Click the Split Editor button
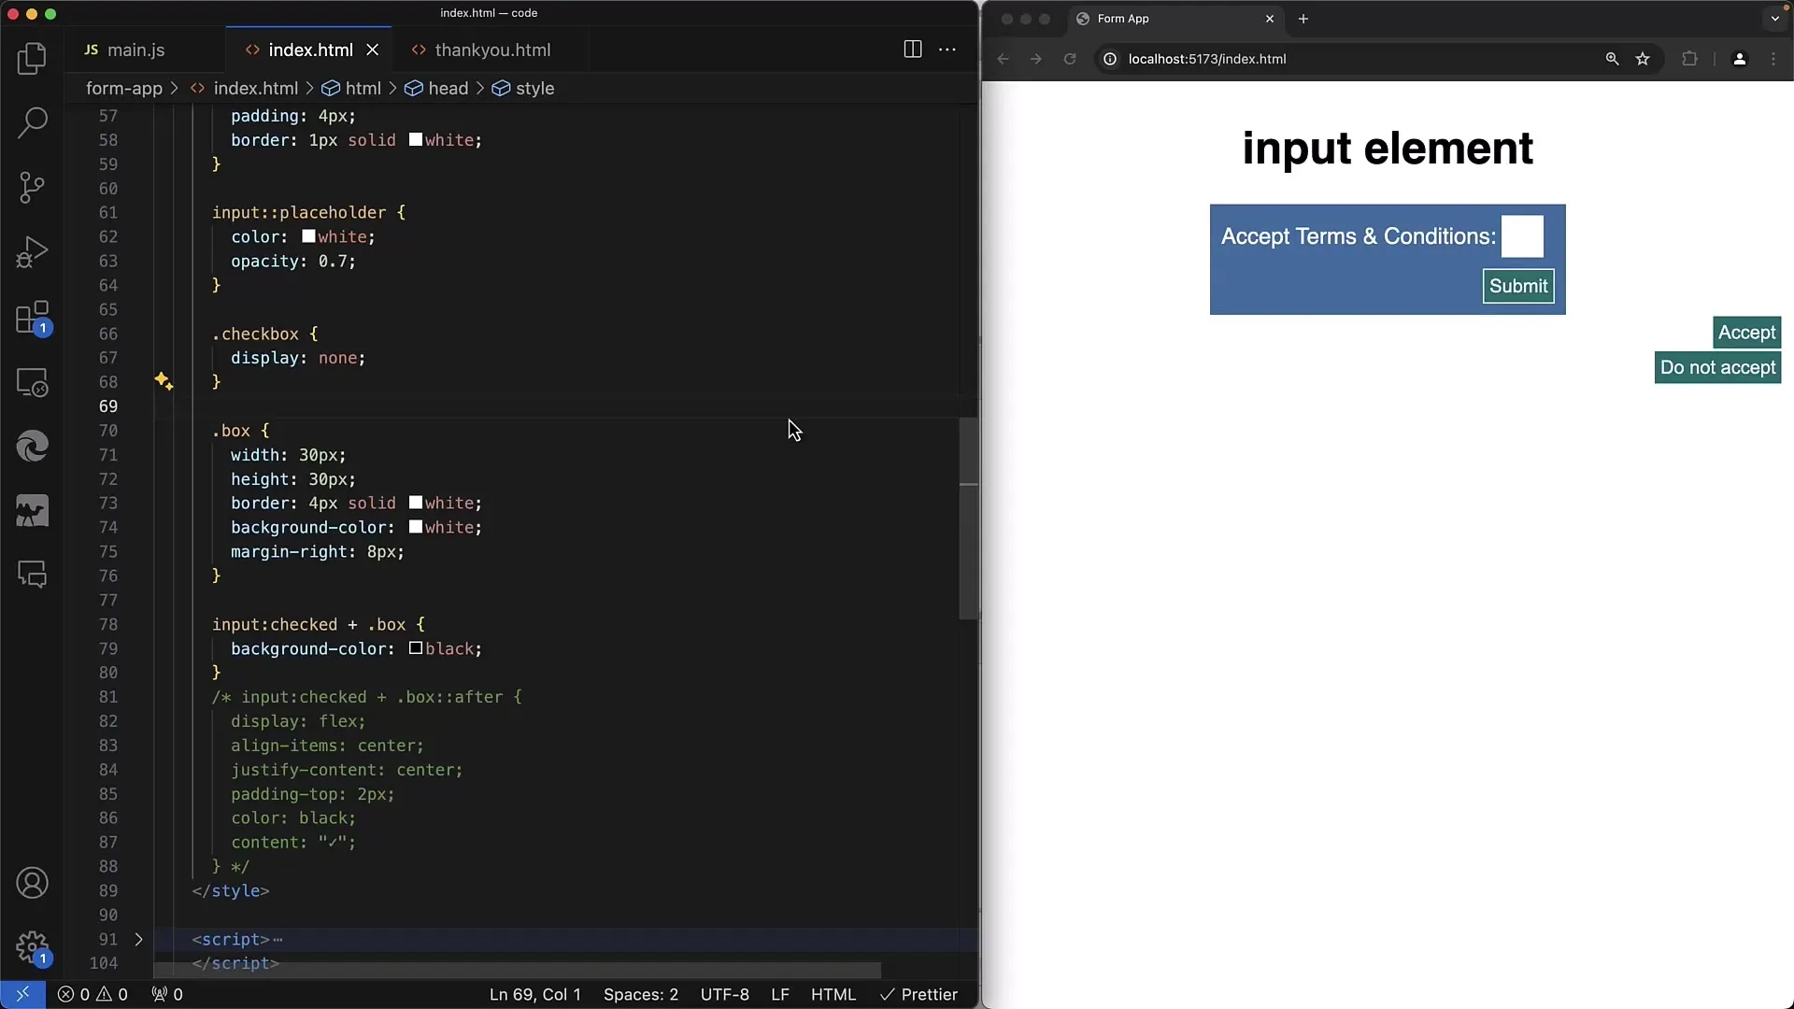Image resolution: width=1794 pixels, height=1009 pixels. click(913, 48)
